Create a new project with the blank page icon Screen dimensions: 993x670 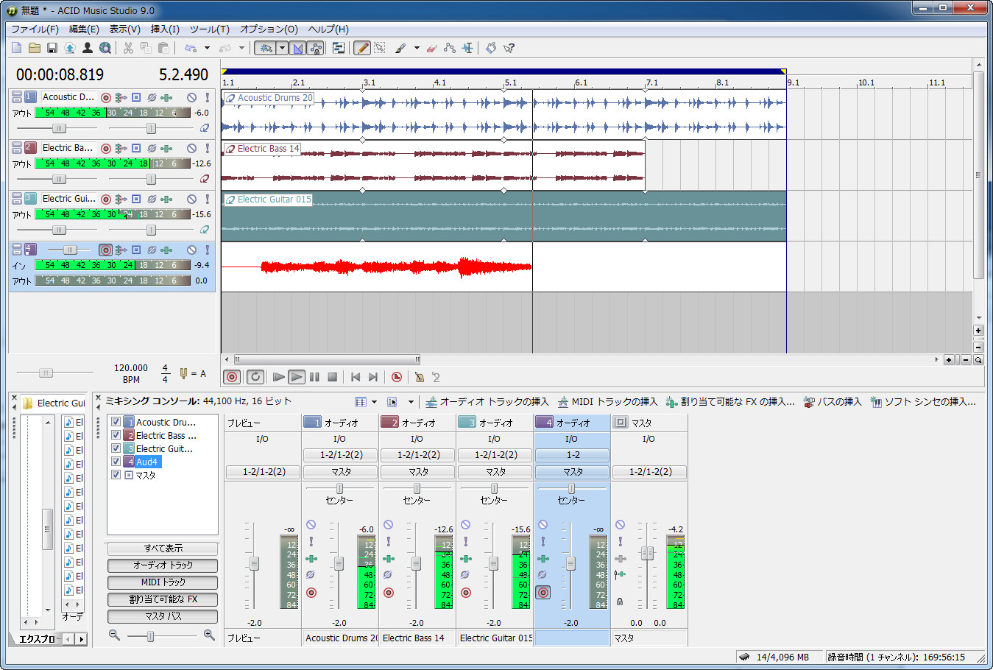pyautogui.click(x=17, y=48)
